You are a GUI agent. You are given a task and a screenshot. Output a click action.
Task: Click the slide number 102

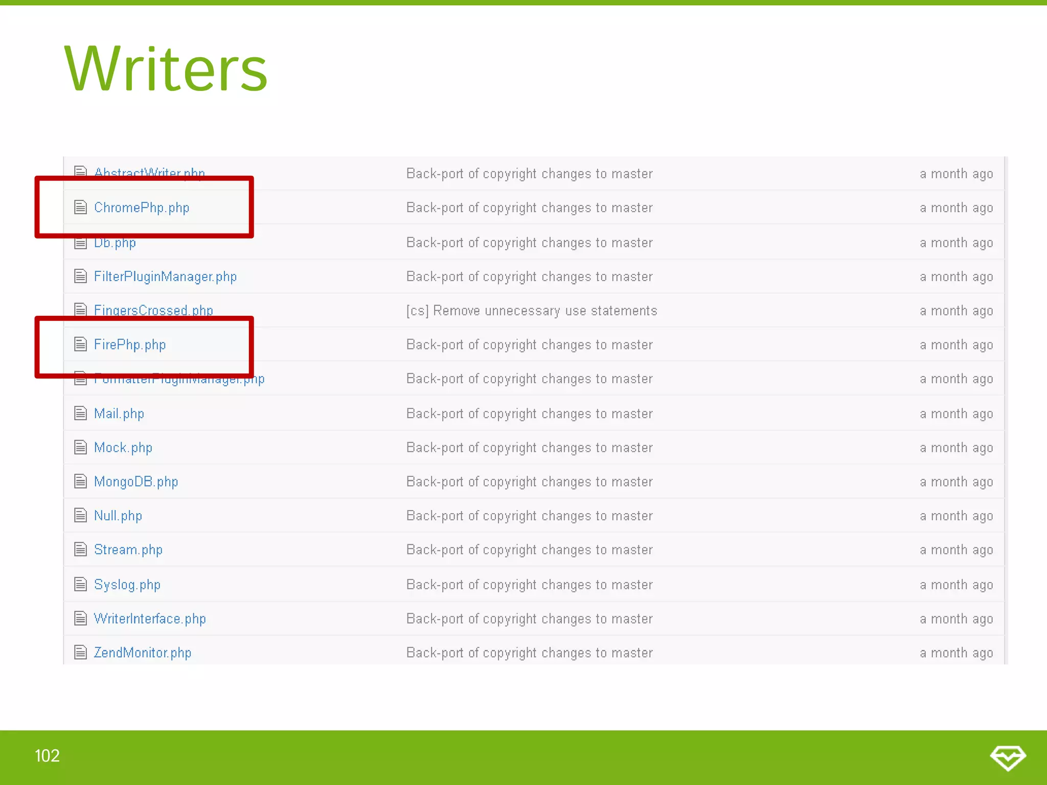[47, 756]
